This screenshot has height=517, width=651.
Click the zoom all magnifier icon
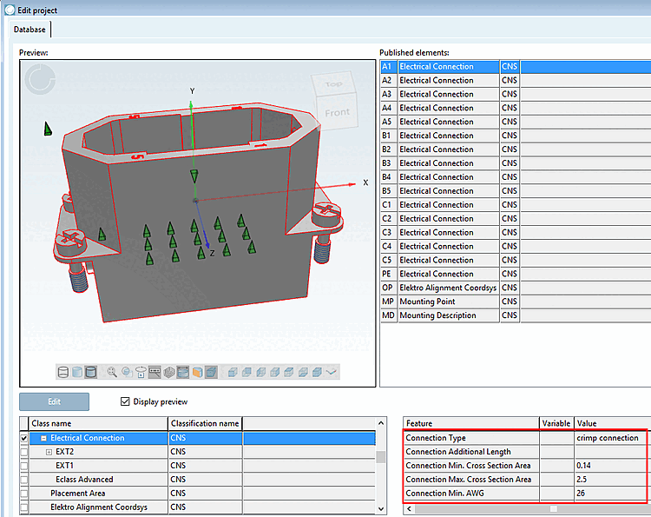[112, 372]
